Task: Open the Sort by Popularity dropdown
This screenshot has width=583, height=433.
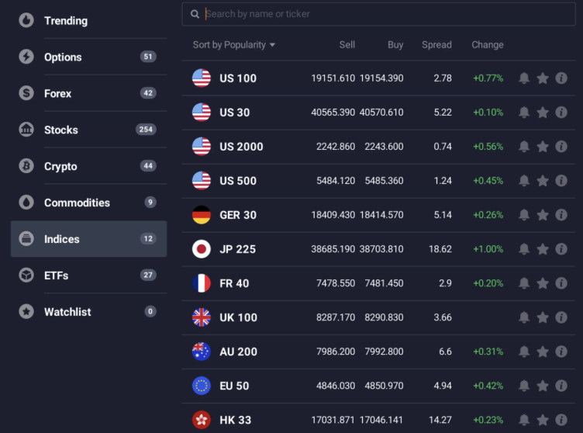Action: pyautogui.click(x=234, y=45)
